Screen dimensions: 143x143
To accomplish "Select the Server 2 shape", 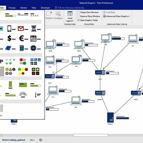I will (110, 118).
